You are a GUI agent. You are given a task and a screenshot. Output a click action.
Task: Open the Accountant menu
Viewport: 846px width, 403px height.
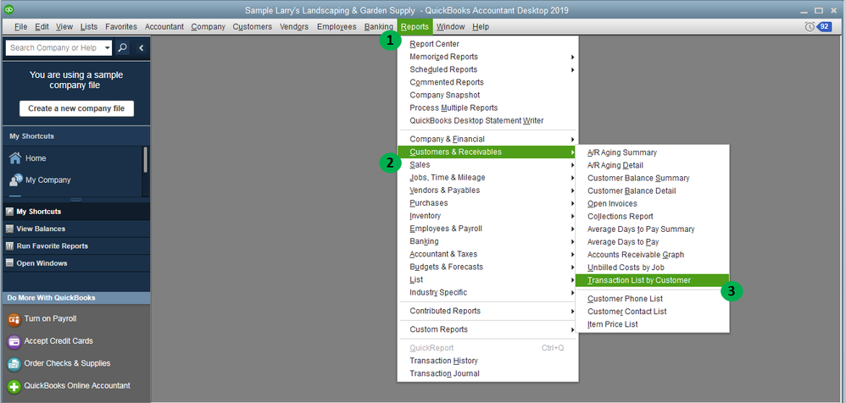(x=164, y=27)
